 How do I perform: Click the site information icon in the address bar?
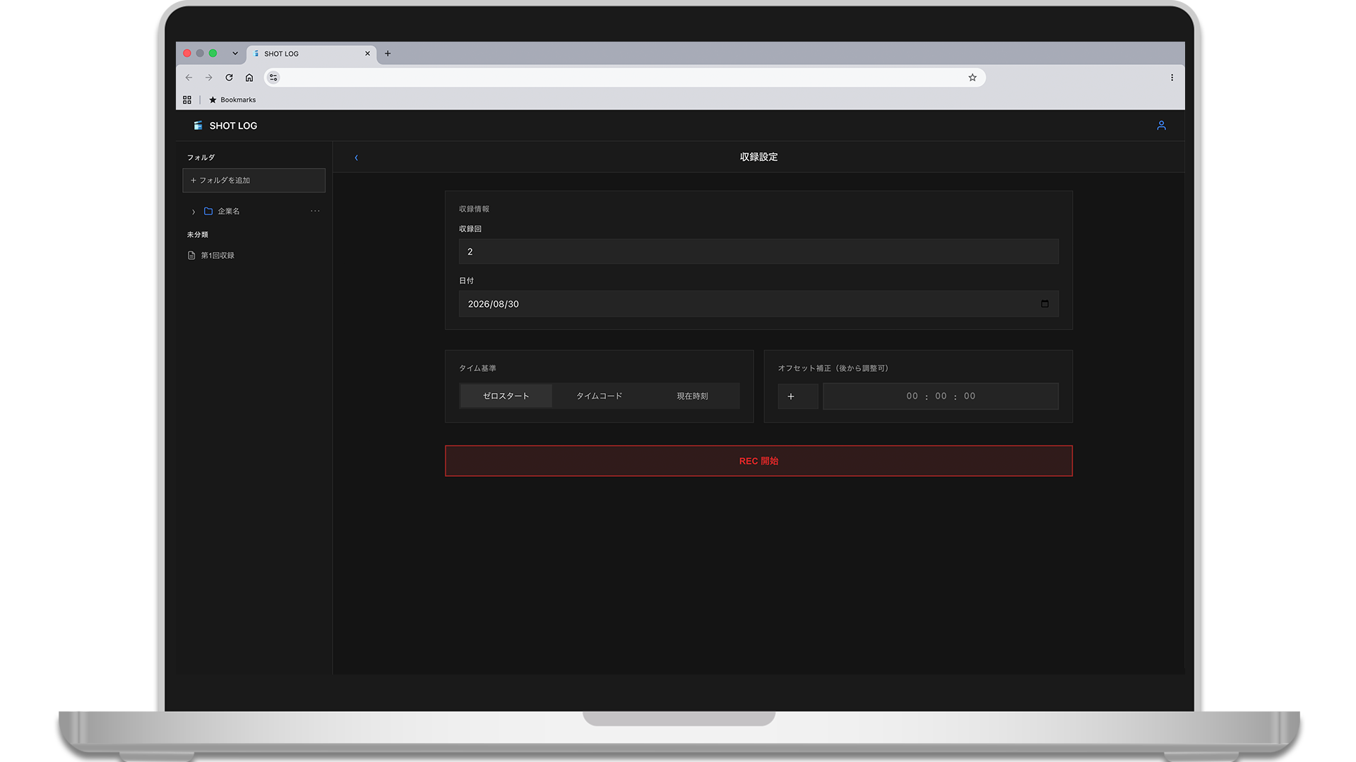(273, 78)
